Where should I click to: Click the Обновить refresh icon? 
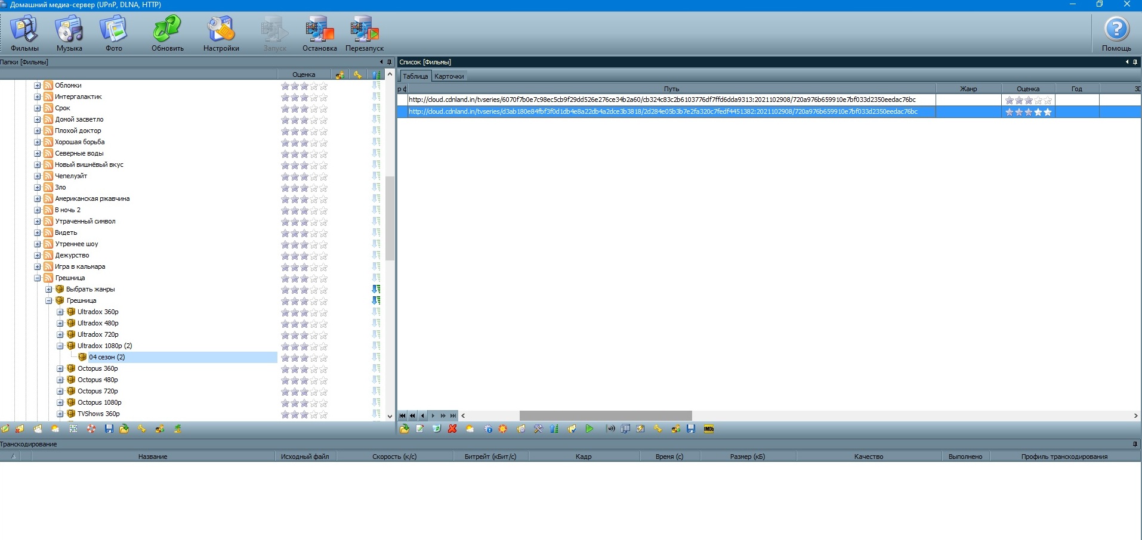[x=167, y=34]
